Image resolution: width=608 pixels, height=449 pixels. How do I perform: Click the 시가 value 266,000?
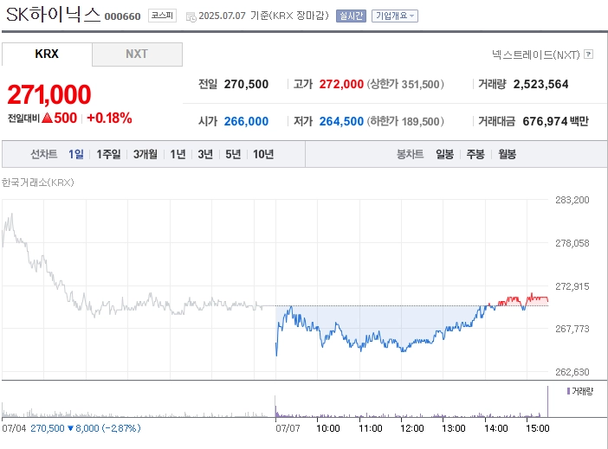coord(246,121)
